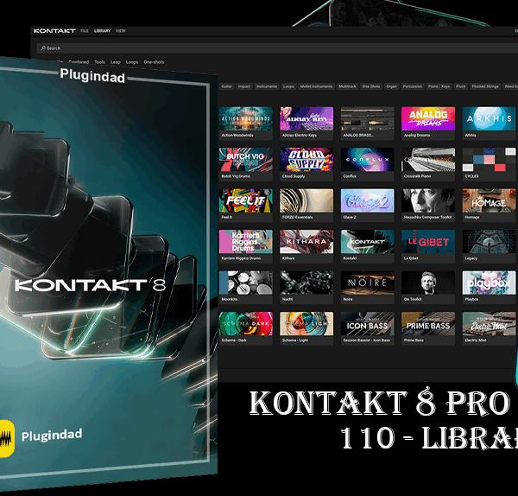Select the CYCLES library tile
The image size is (518, 496).
pyautogui.click(x=489, y=163)
